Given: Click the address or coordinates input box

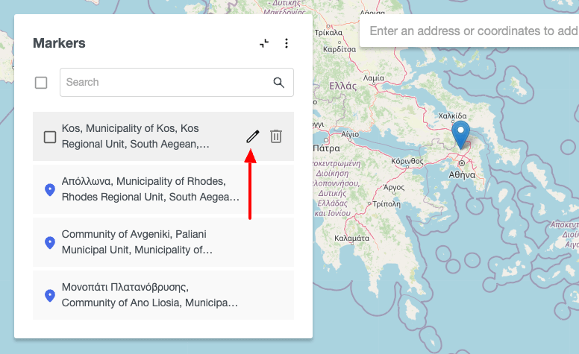Looking at the screenshot, I should pyautogui.click(x=472, y=31).
